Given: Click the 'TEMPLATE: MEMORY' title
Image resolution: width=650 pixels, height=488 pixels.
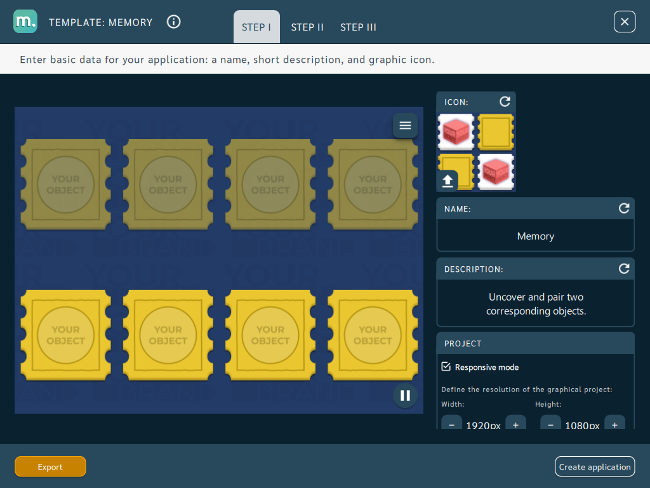Looking at the screenshot, I should point(101,22).
